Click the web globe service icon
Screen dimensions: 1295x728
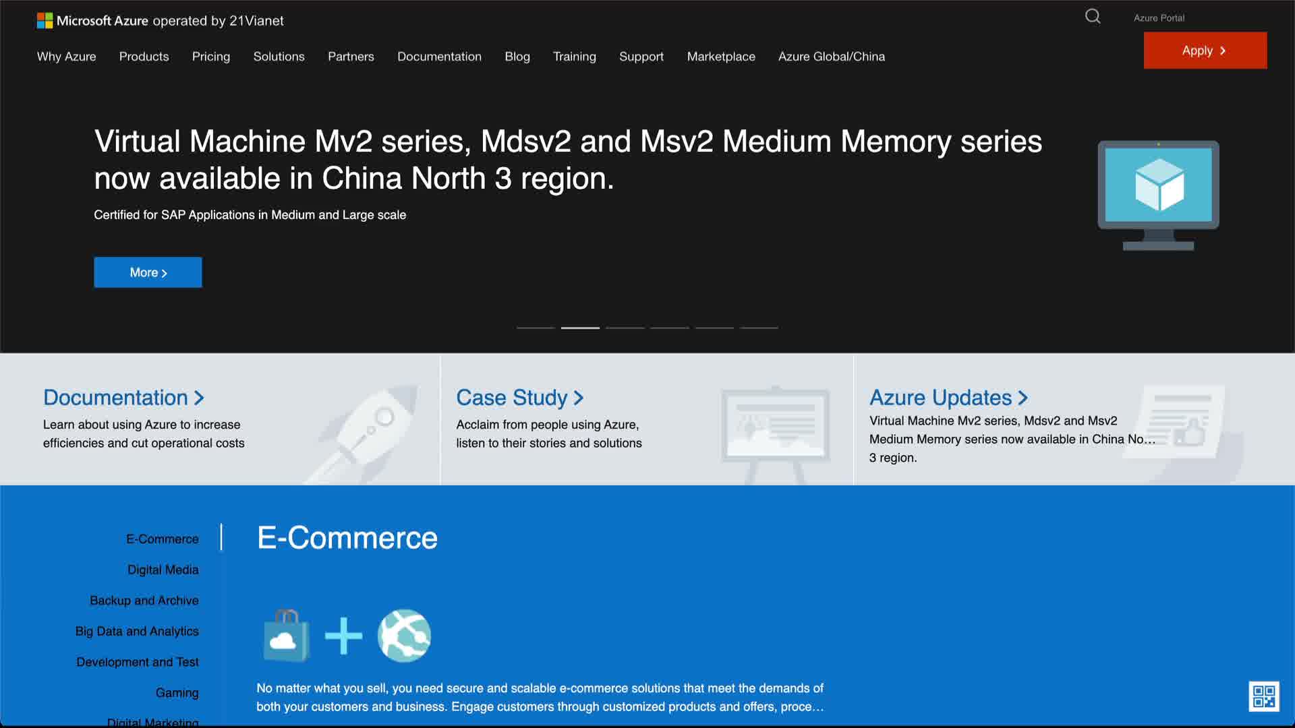click(x=404, y=636)
